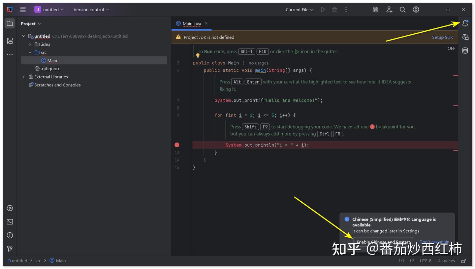Click the yellow lightbulb in the editor
475x269 pixels.
pyautogui.click(x=198, y=55)
